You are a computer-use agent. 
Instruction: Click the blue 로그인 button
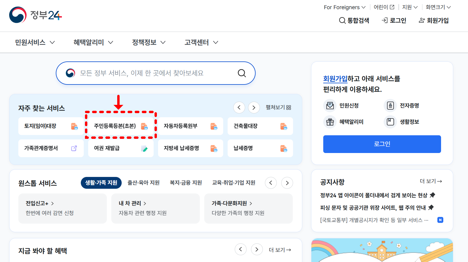382,144
